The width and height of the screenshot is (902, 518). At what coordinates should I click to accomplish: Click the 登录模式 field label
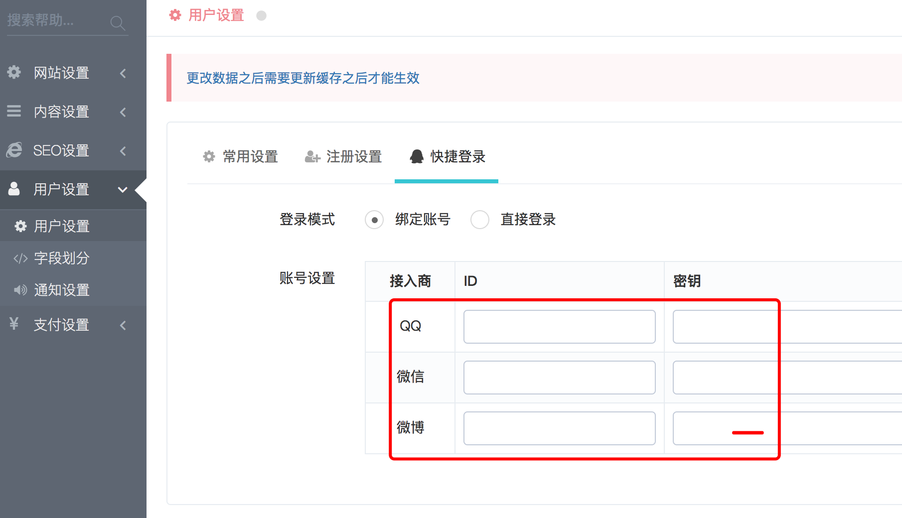[x=307, y=219]
